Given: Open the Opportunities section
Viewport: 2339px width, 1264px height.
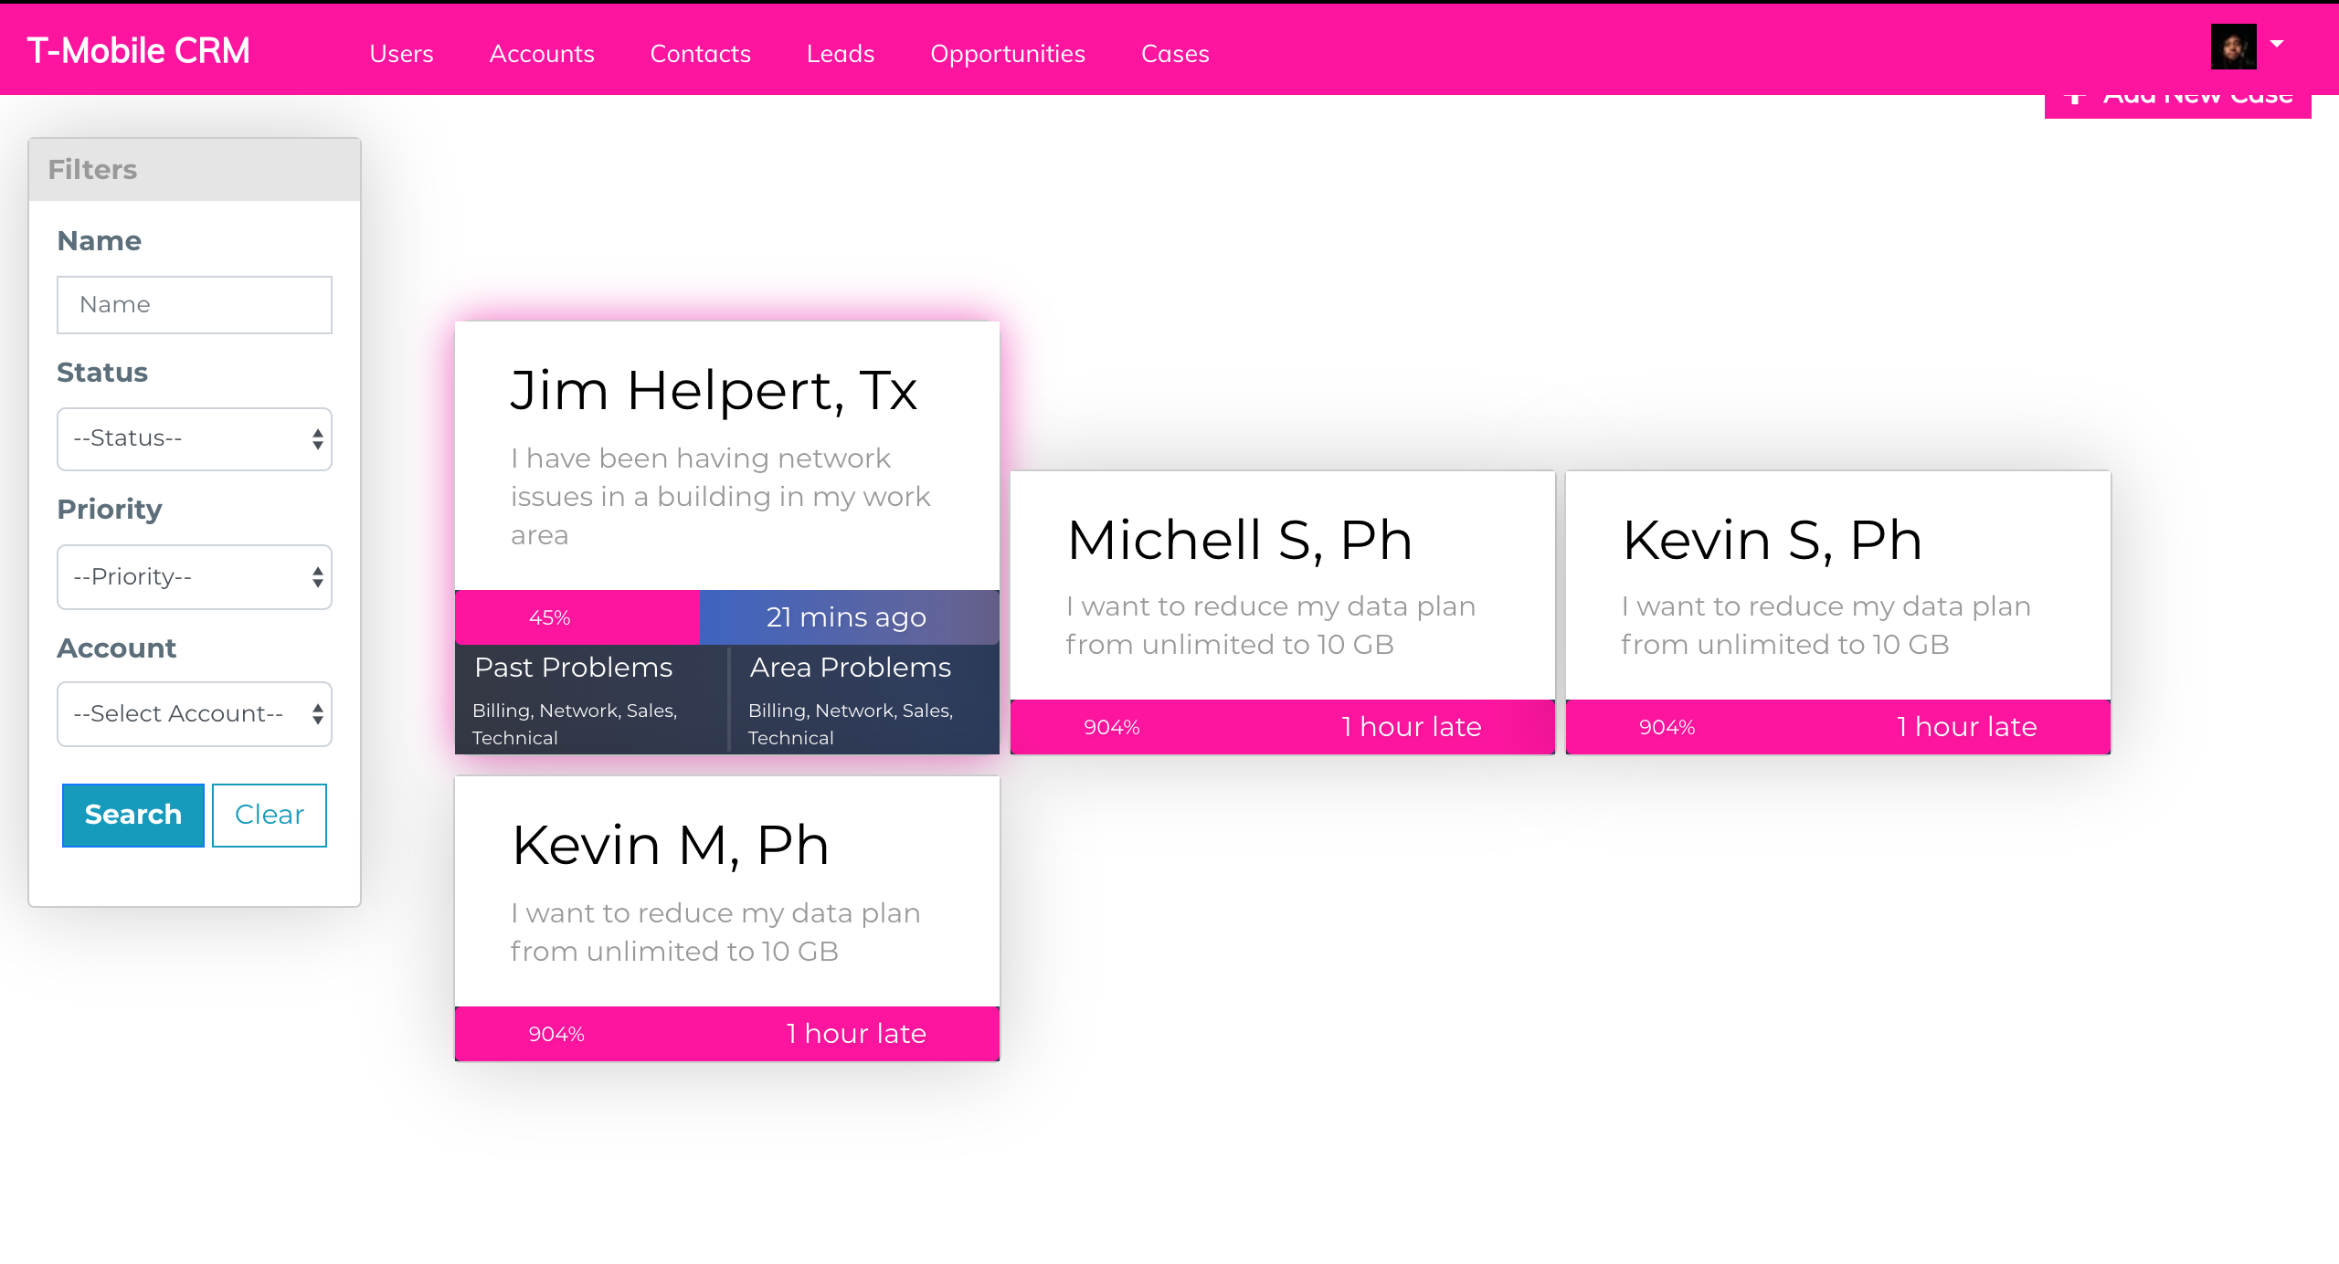Looking at the screenshot, I should 1007,54.
